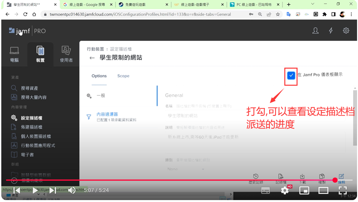Open the lightning bolt notifications icon
The image size is (358, 202).
tap(331, 31)
